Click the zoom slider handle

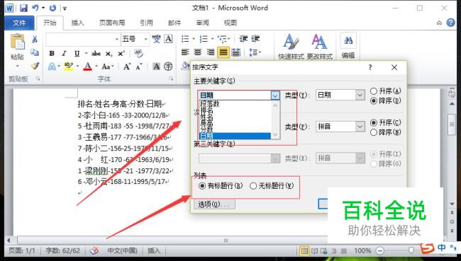pyautogui.click(x=411, y=250)
